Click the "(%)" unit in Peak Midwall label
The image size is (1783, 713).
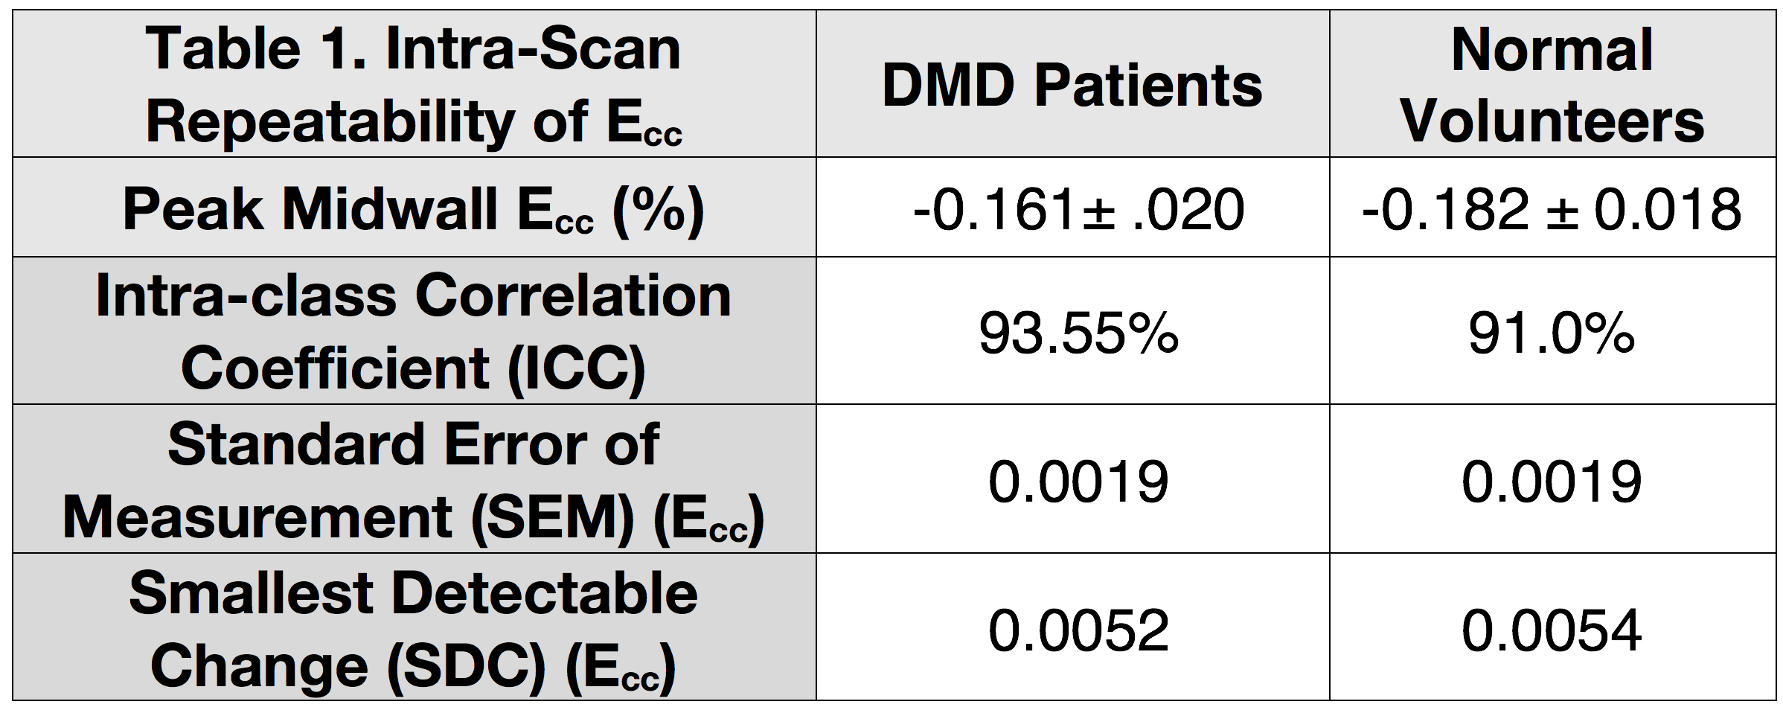pyautogui.click(x=658, y=211)
